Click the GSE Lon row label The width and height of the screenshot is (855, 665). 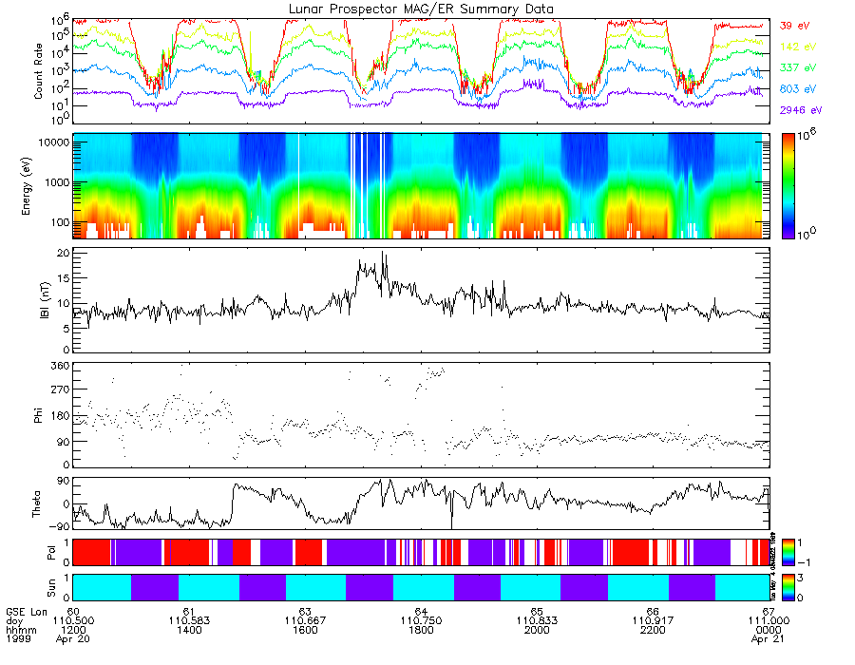[x=27, y=612]
